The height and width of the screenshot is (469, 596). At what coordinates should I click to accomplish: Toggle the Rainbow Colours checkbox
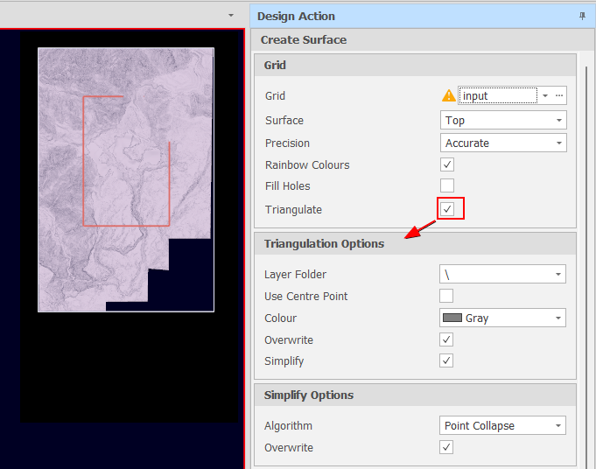447,164
